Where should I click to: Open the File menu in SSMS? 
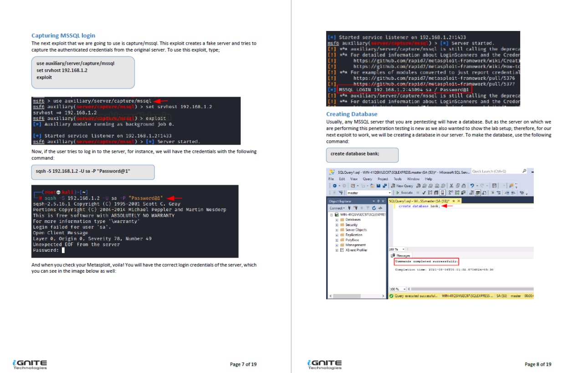point(331,179)
